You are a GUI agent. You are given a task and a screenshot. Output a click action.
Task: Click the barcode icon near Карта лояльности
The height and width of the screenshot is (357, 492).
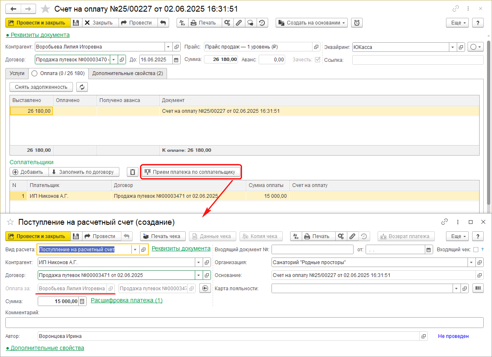[478, 289]
